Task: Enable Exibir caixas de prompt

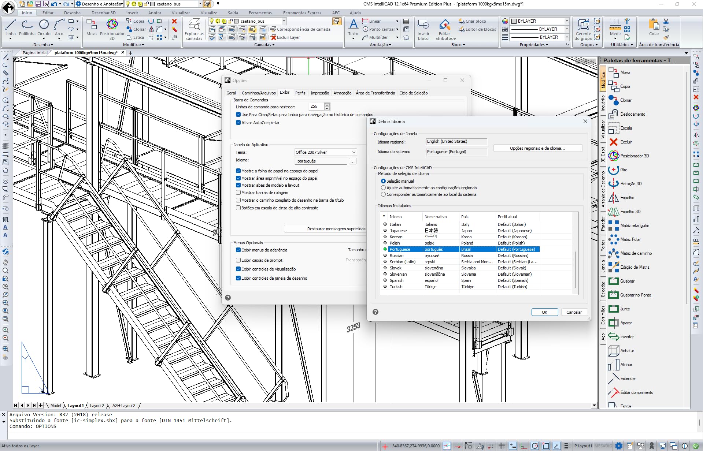Action: pos(238,260)
